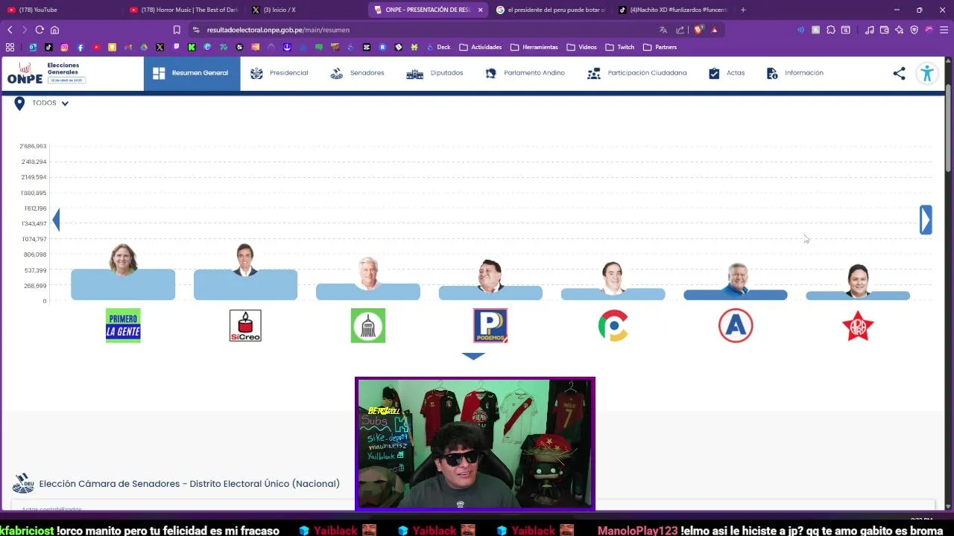The width and height of the screenshot is (954, 536).
Task: Open the Actividades bookmark folder
Action: coord(481,47)
